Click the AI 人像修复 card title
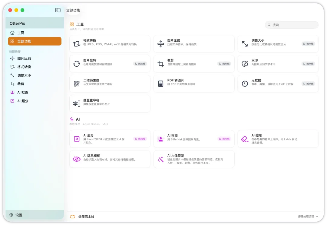The height and width of the screenshot is (225, 327). tap(176, 155)
